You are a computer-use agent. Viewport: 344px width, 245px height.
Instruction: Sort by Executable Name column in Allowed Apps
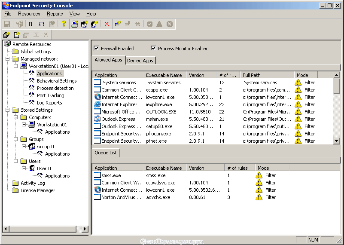click(x=164, y=75)
